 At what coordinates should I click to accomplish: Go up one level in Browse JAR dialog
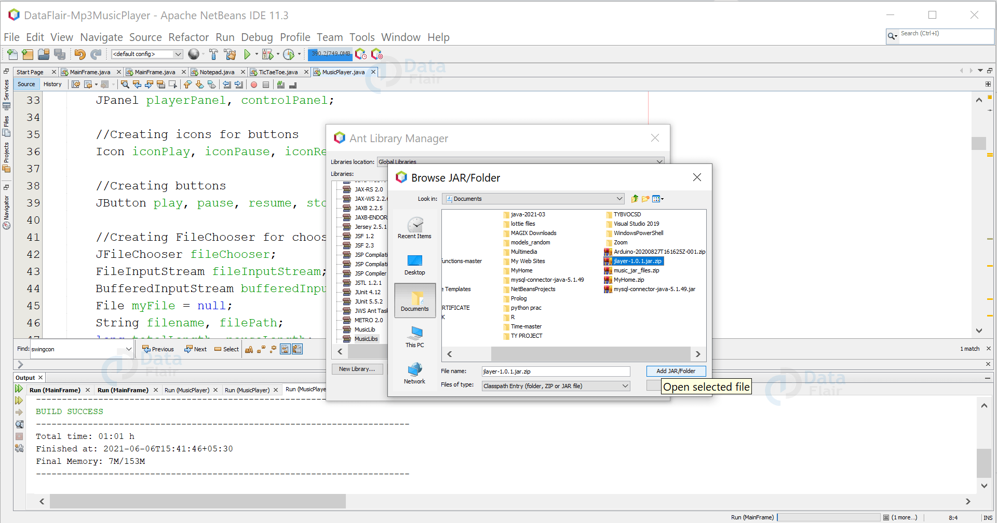pos(634,199)
